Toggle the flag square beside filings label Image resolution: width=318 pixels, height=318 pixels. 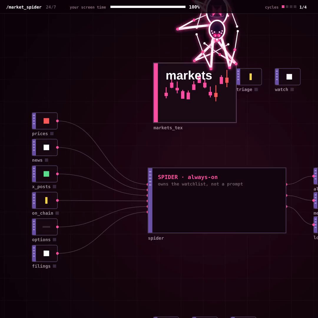point(54,266)
